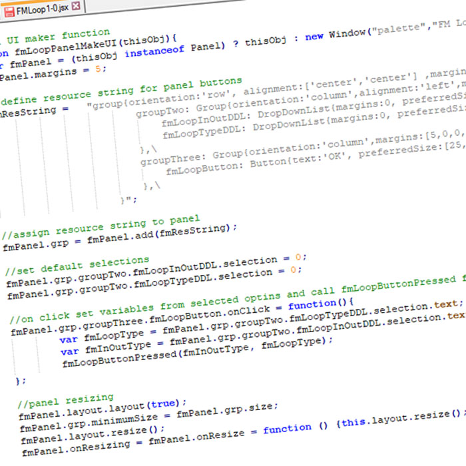The height and width of the screenshot is (466, 466).
Task: Click the fmPanel.layout.layout(true) statement
Action: pos(103,411)
